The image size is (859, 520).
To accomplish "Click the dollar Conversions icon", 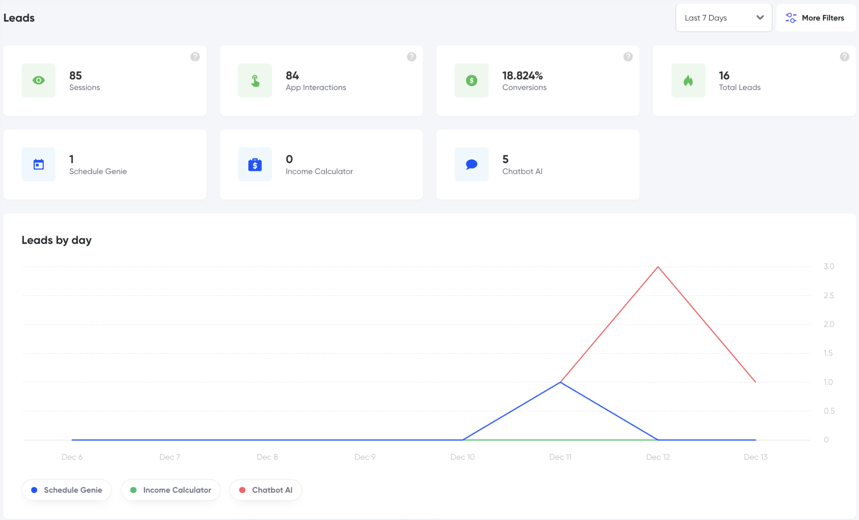I will (471, 81).
